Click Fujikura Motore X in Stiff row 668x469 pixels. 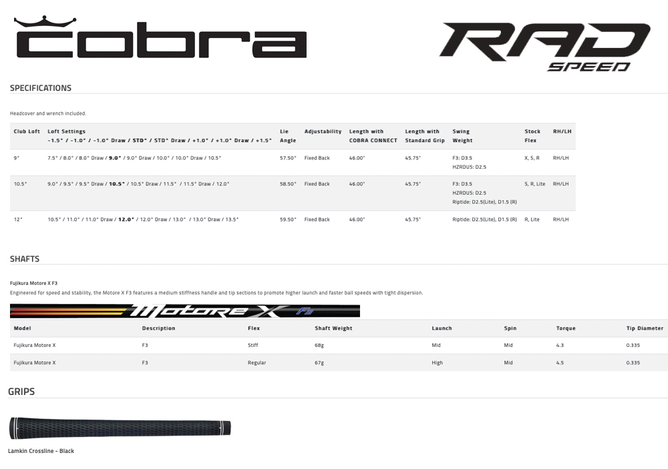click(x=35, y=345)
